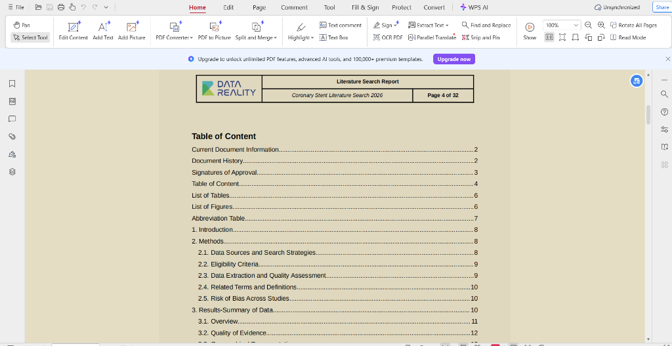
Task: Click the Upgrade now button
Action: point(454,59)
